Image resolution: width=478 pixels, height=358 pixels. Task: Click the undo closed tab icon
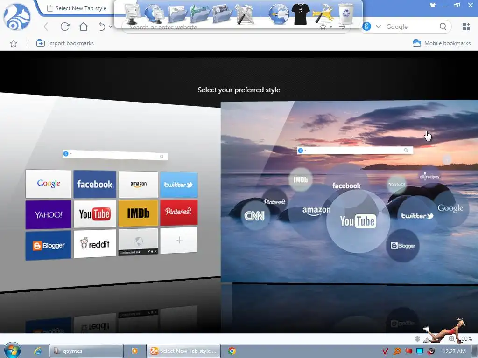102,27
